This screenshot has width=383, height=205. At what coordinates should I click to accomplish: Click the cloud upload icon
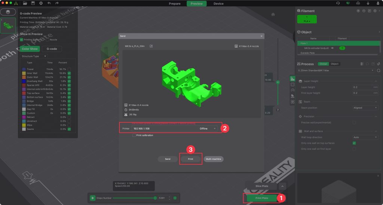pyautogui.click(x=358, y=3)
